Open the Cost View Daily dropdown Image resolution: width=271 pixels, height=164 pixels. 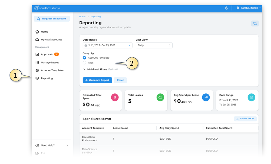(154, 45)
